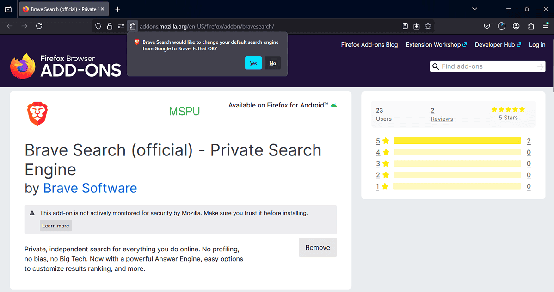Click the Remove button for the add-on
This screenshot has width=554, height=292.
click(x=318, y=247)
